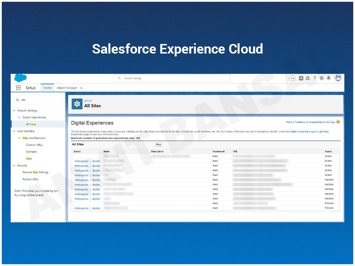355x266 pixels.
Task: Click the All Sites setup gear icon
Action: pyautogui.click(x=77, y=104)
